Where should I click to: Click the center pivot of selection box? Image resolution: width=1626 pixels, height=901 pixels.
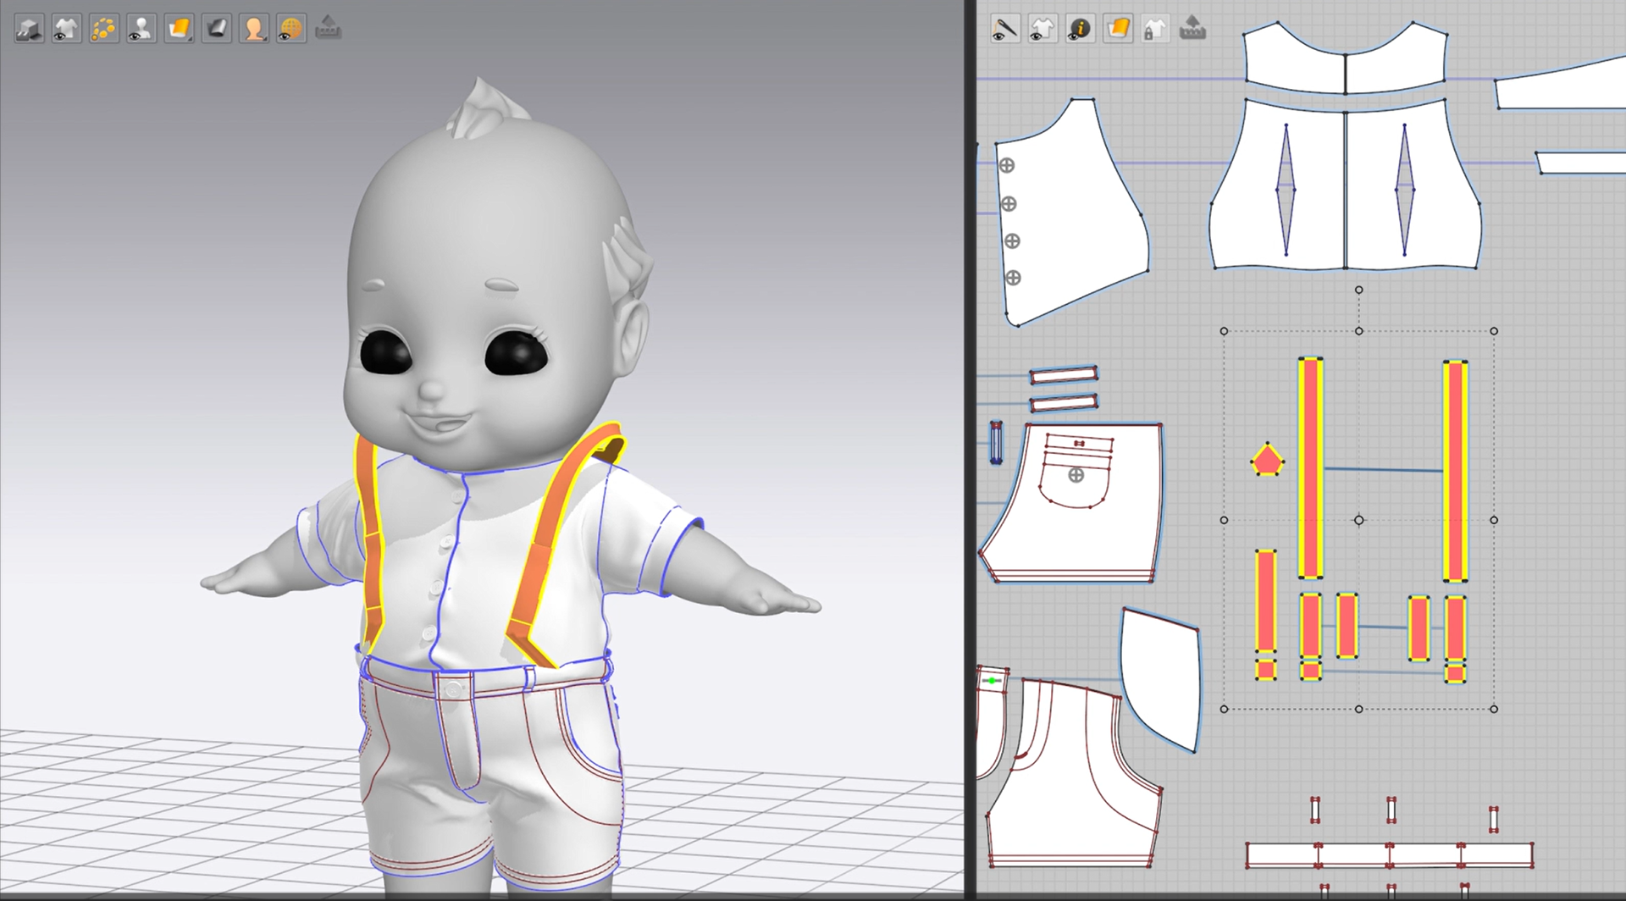point(1359,520)
